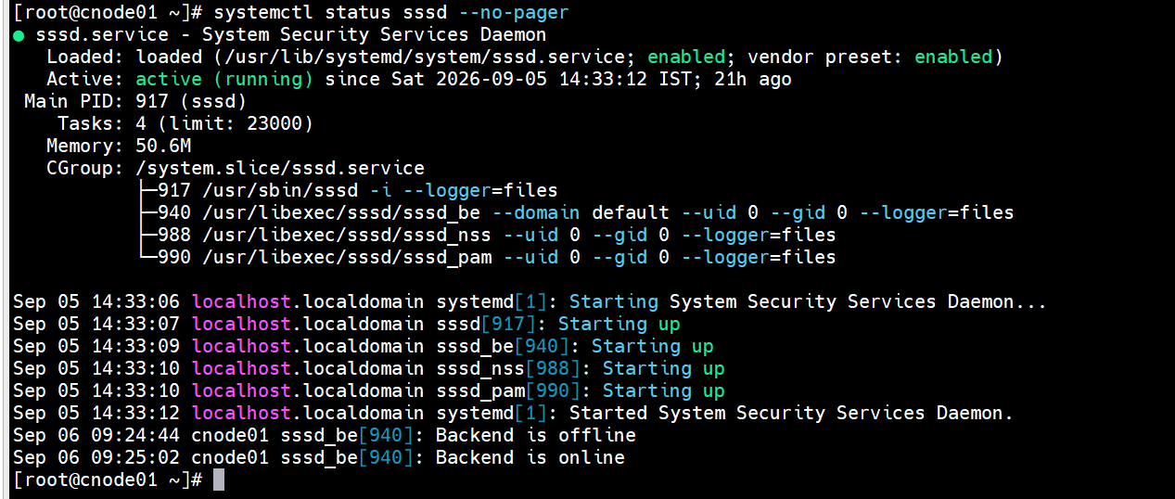
Task: Click the log entry "sssd[917]: Starting up"
Action: point(558,324)
